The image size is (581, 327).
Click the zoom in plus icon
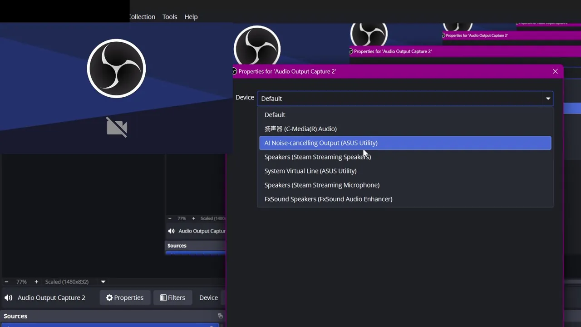point(36,282)
